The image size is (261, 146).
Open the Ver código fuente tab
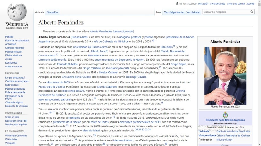point(174,12)
